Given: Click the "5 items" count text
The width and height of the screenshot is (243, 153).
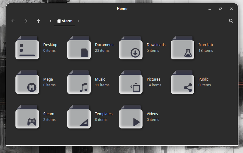Looking at the screenshot, I should (153, 51).
